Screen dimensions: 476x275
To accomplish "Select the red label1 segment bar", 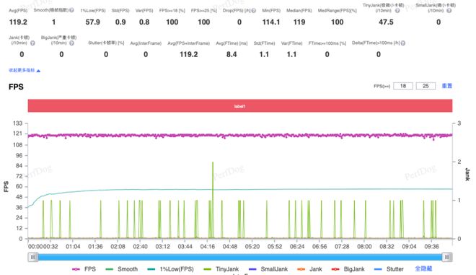I will (240, 106).
